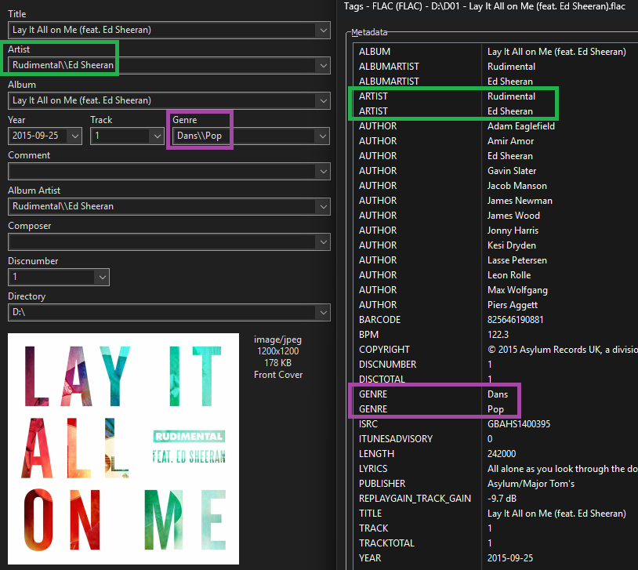Select the LENGTH row 242000

[495, 454]
